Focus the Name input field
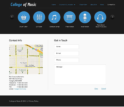The image size is (124, 107). click(x=67, y=47)
